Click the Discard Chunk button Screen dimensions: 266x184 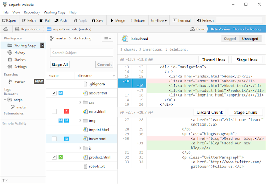pyautogui.click(x=209, y=112)
